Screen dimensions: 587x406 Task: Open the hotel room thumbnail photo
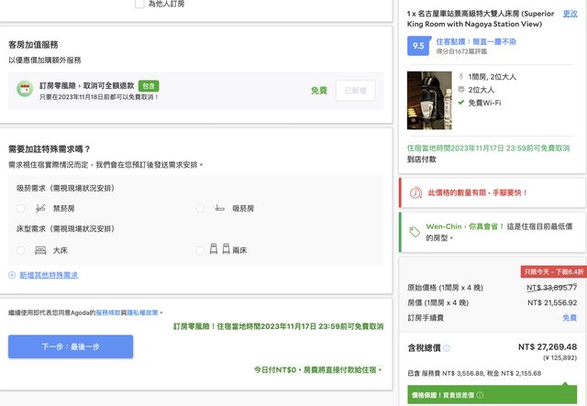point(429,101)
